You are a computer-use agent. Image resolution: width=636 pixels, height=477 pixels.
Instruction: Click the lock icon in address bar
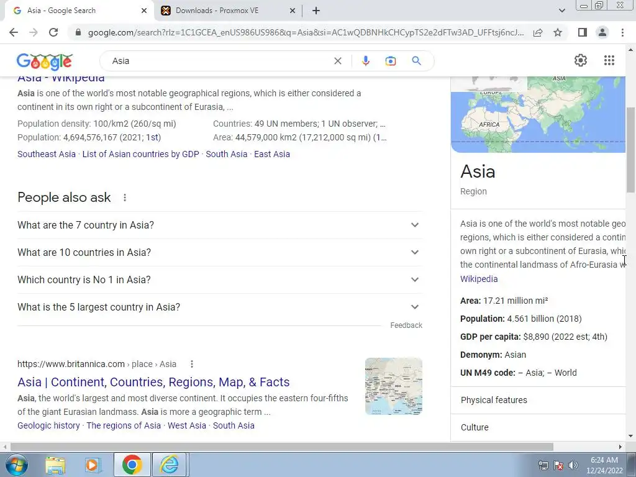(78, 32)
